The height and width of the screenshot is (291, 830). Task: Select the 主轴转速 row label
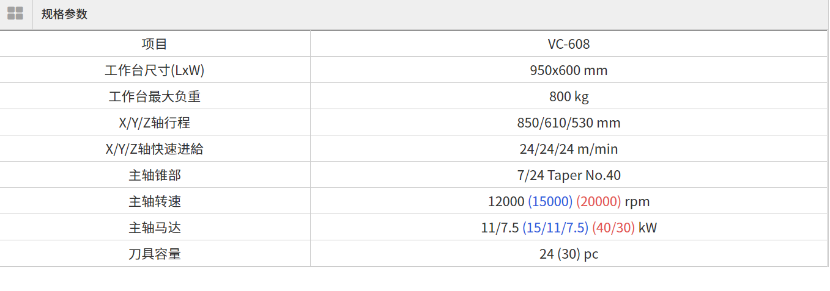tap(154, 201)
